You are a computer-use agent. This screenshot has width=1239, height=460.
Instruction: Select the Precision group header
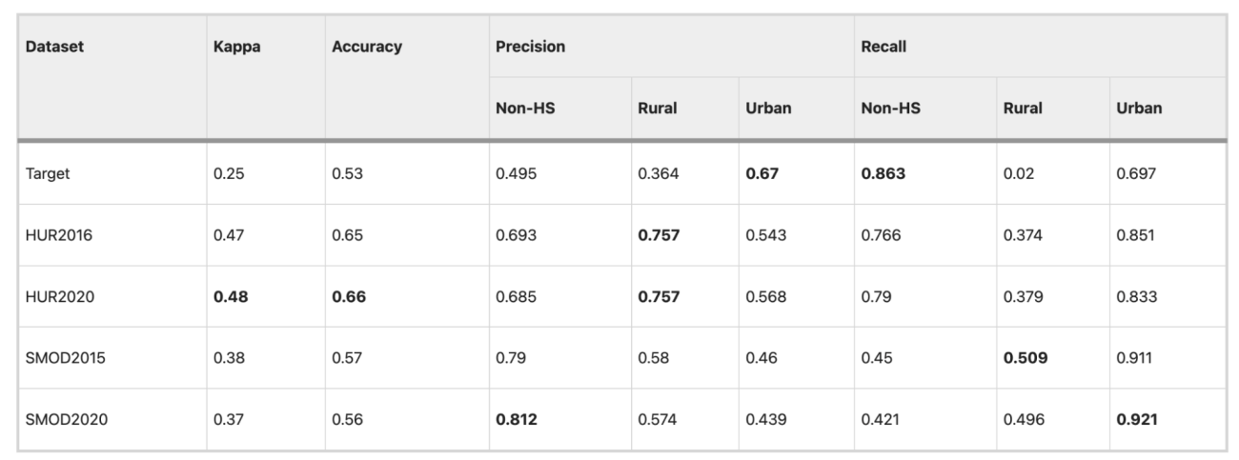click(531, 47)
